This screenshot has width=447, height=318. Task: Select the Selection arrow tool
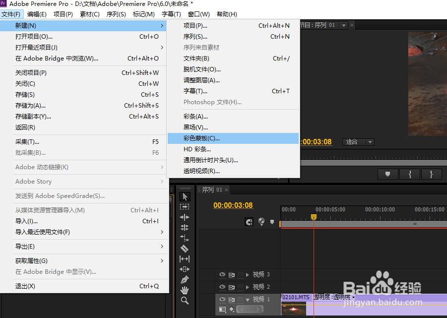click(x=185, y=196)
